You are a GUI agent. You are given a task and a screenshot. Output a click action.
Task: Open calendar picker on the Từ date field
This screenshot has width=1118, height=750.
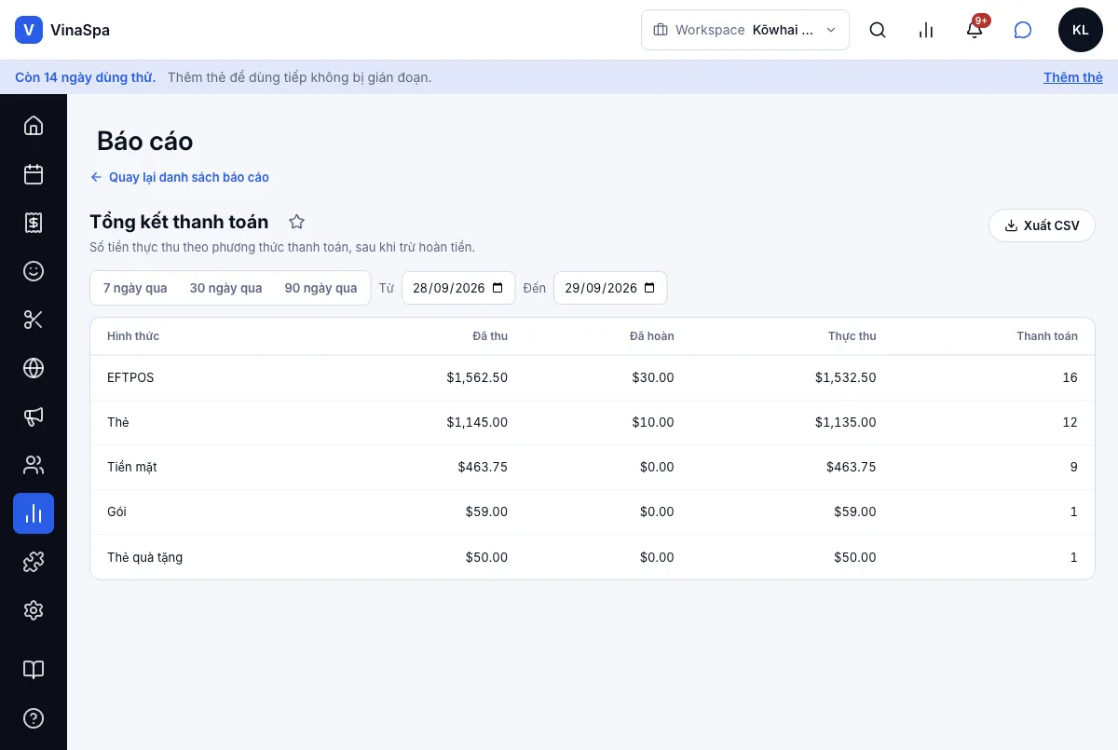(x=498, y=288)
